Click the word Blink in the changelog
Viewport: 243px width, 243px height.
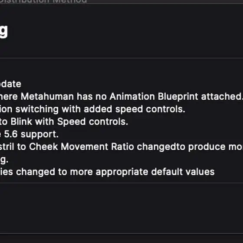[21, 121]
